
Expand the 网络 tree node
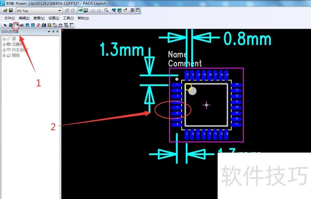(4, 56)
